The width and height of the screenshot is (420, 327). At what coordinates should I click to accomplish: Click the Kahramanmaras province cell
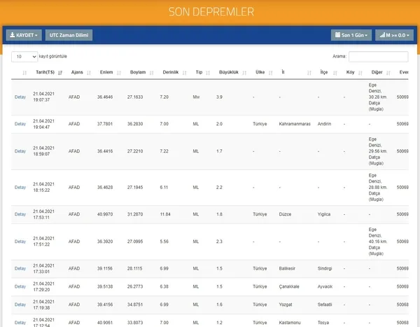tap(295, 124)
